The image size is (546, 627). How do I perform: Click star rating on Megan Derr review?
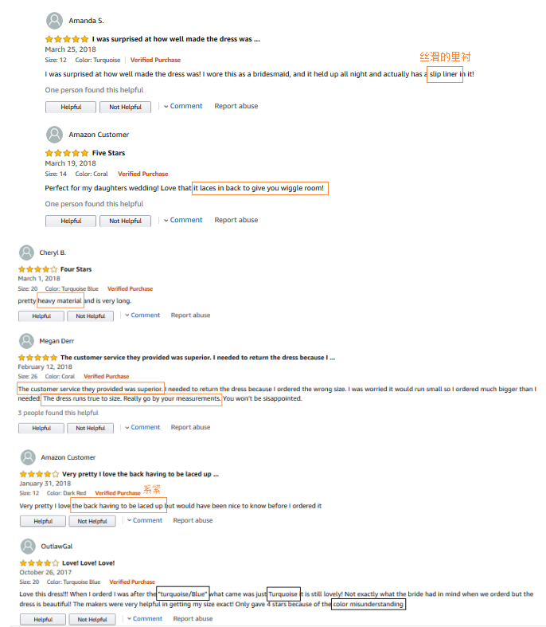coord(37,358)
